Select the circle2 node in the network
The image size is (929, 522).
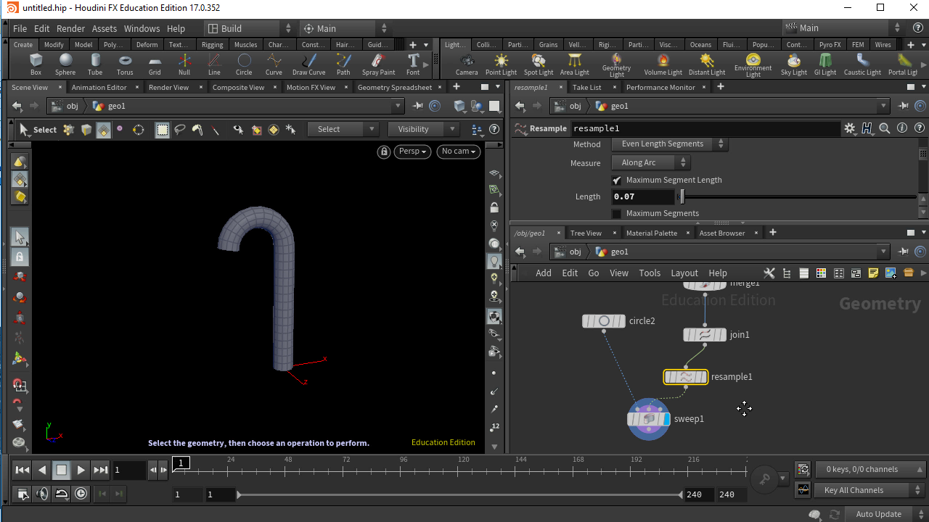coord(603,321)
